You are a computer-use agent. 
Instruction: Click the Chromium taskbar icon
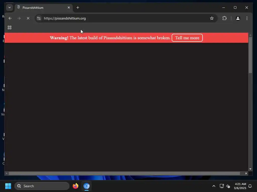87,186
